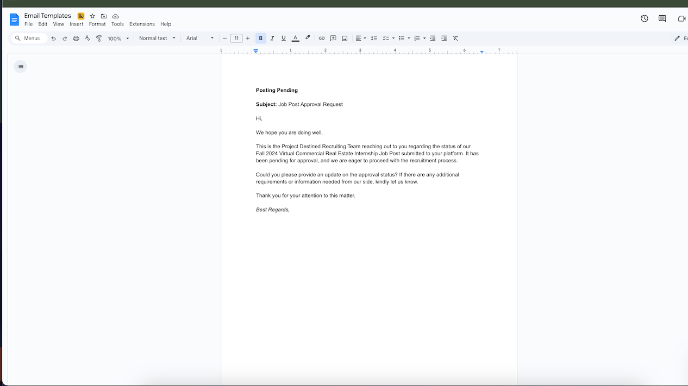
Task: Start a video call via camera icon
Action: click(681, 18)
